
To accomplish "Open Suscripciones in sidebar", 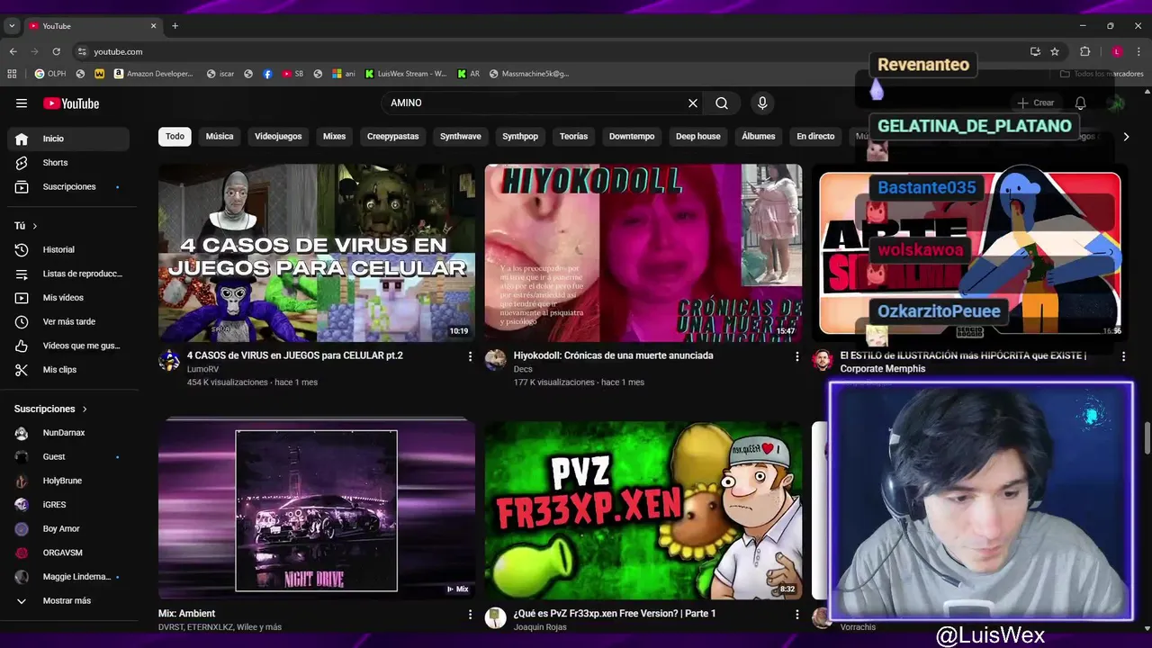I will [x=68, y=187].
